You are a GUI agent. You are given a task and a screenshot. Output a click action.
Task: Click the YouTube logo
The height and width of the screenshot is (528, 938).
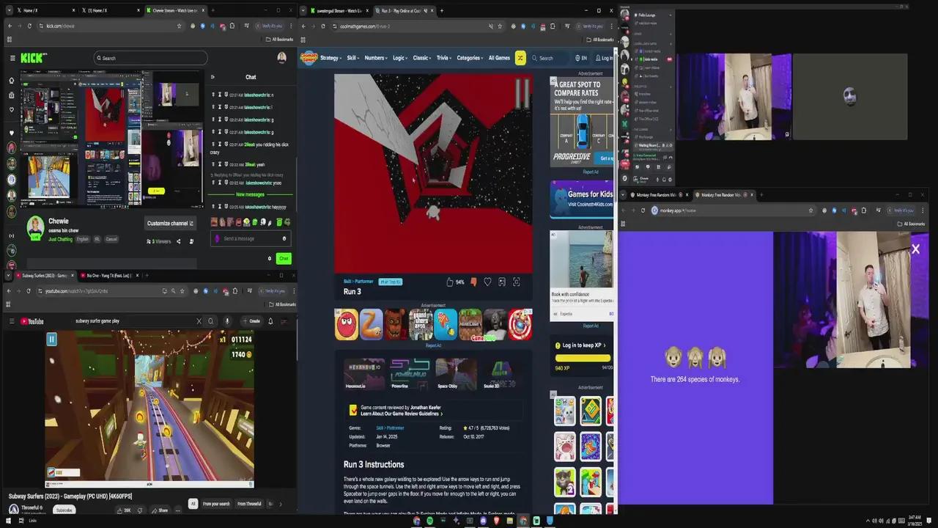pos(32,321)
